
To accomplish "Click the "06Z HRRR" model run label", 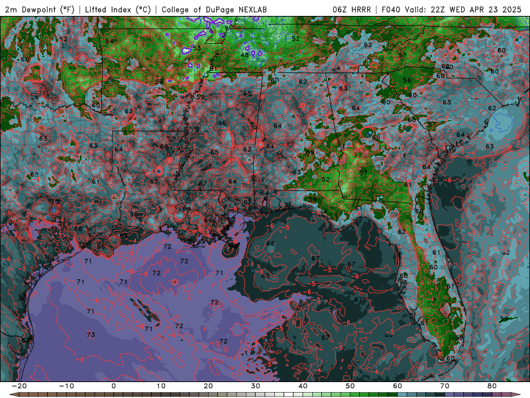I will pyautogui.click(x=352, y=9).
